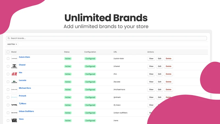Open the Hm brand link
The width and height of the screenshot is (220, 124).
click(20, 72)
